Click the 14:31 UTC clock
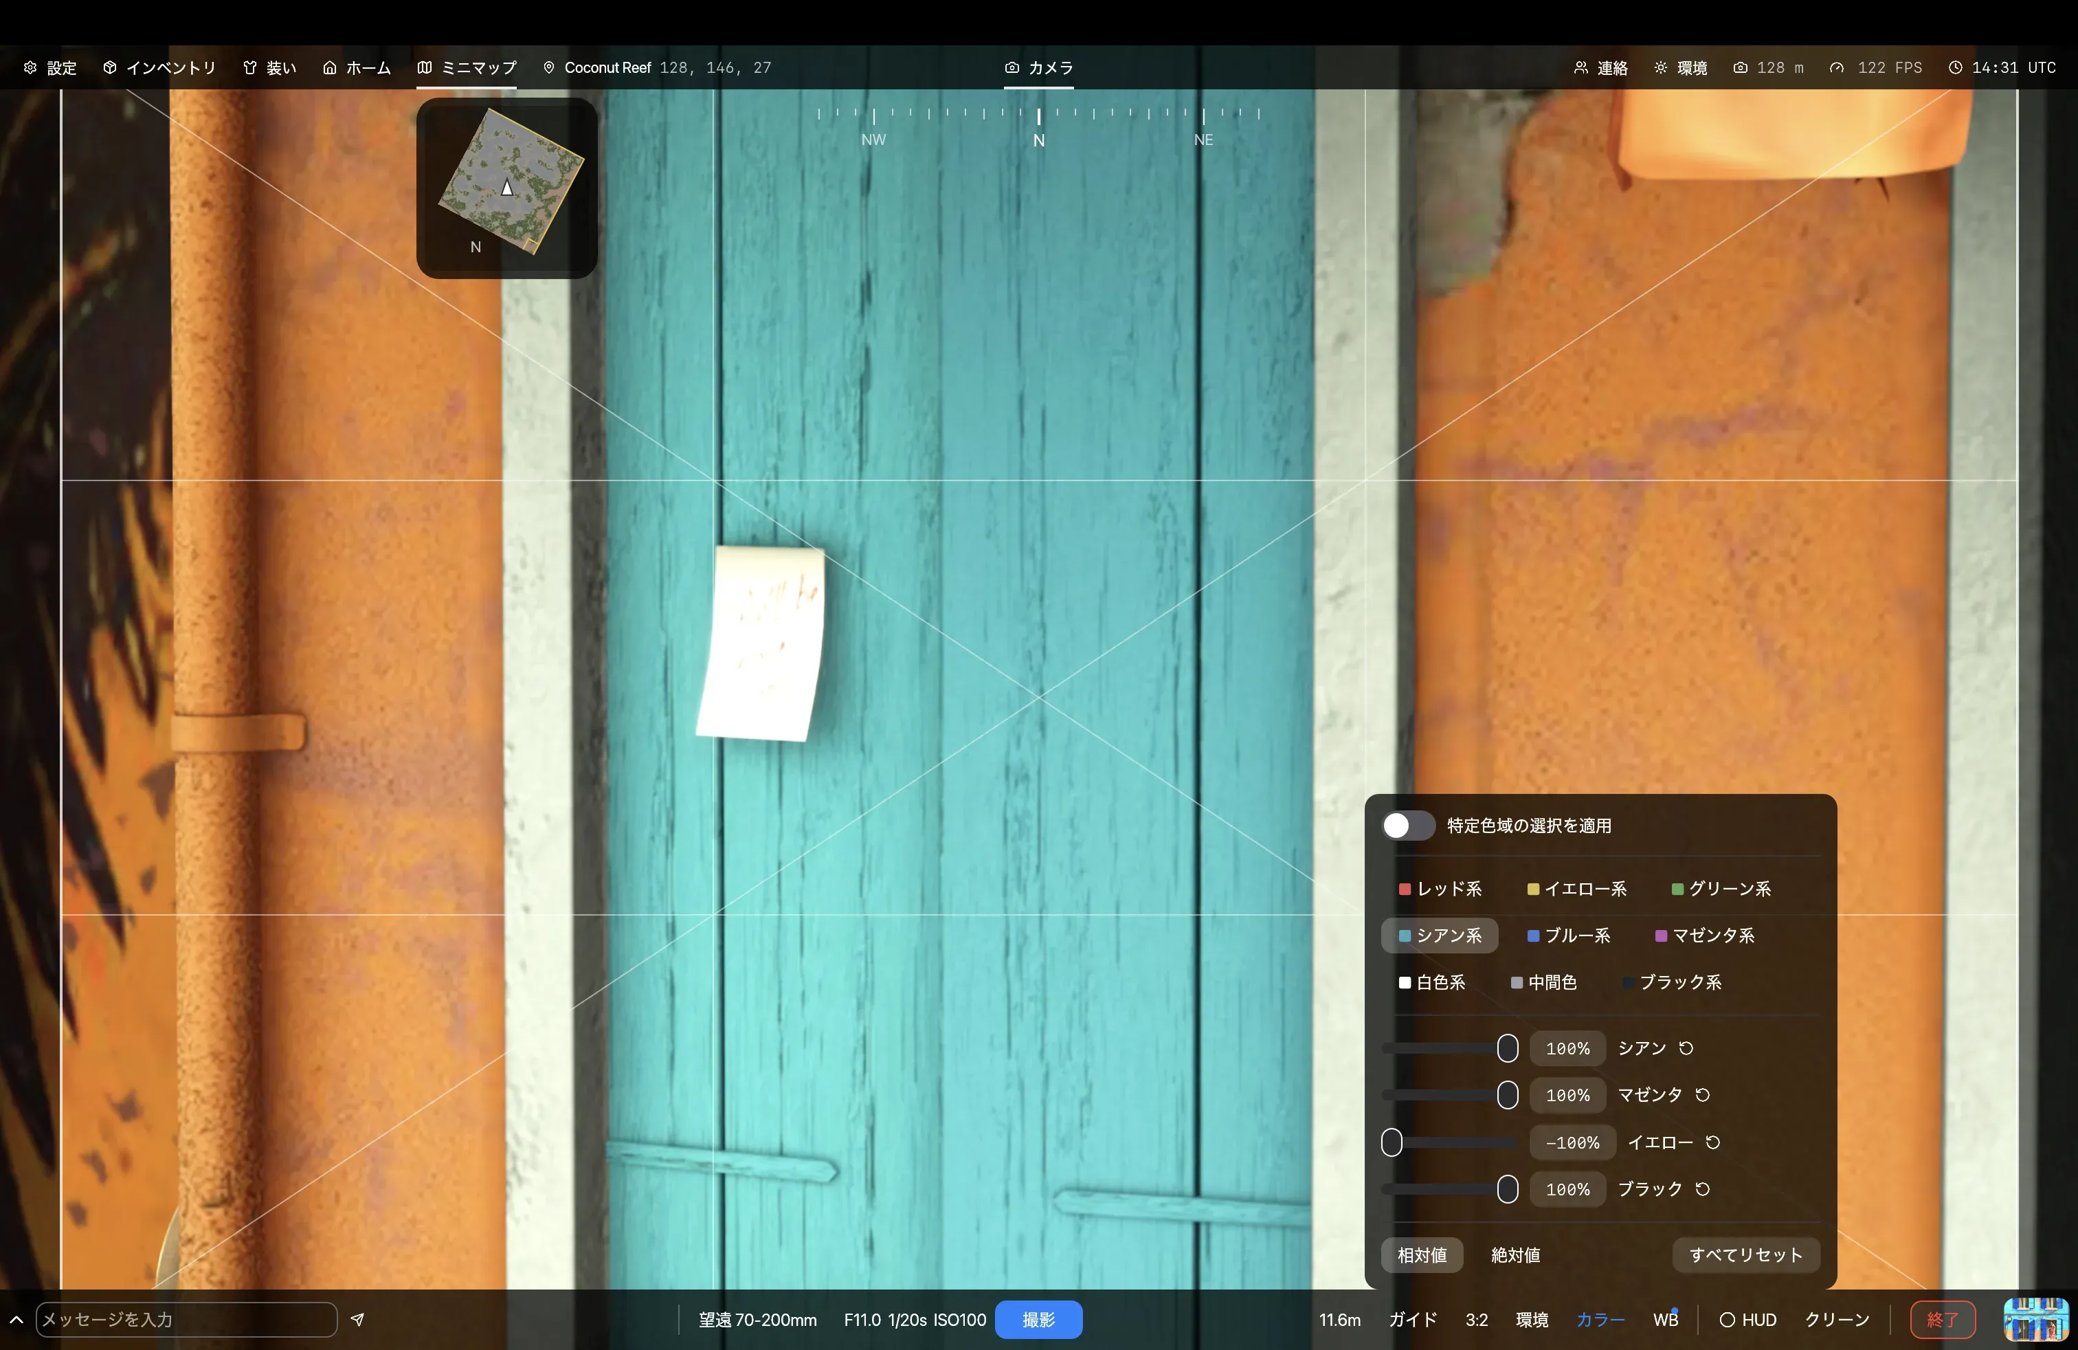The height and width of the screenshot is (1350, 2078). click(2002, 67)
